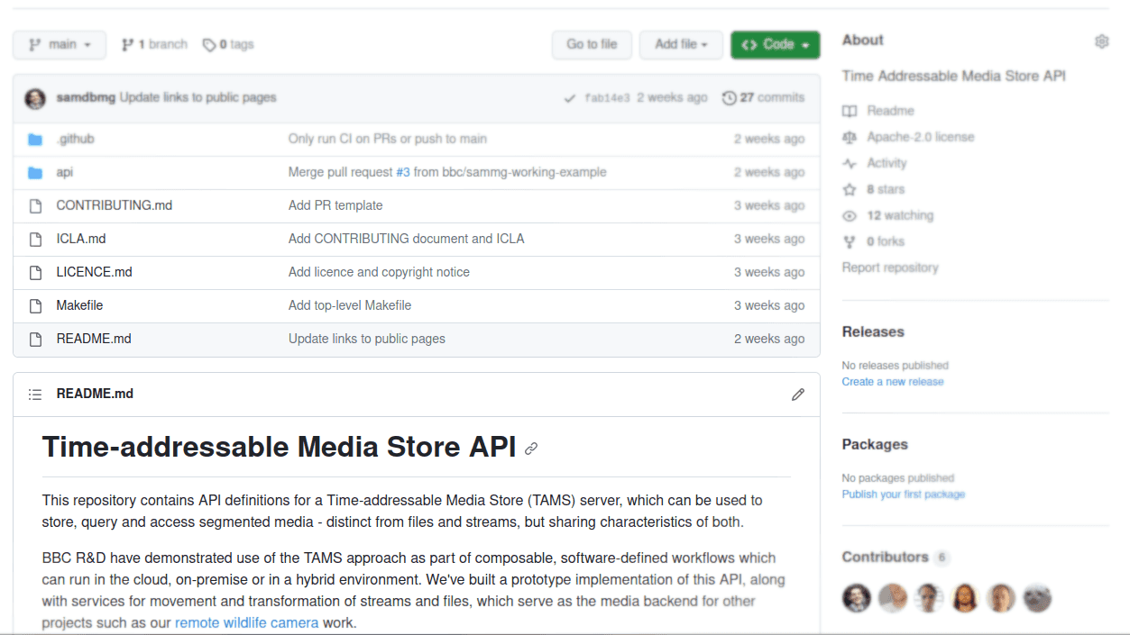1130x635 pixels.
Task: Click the settings gear in About section
Action: click(1101, 41)
